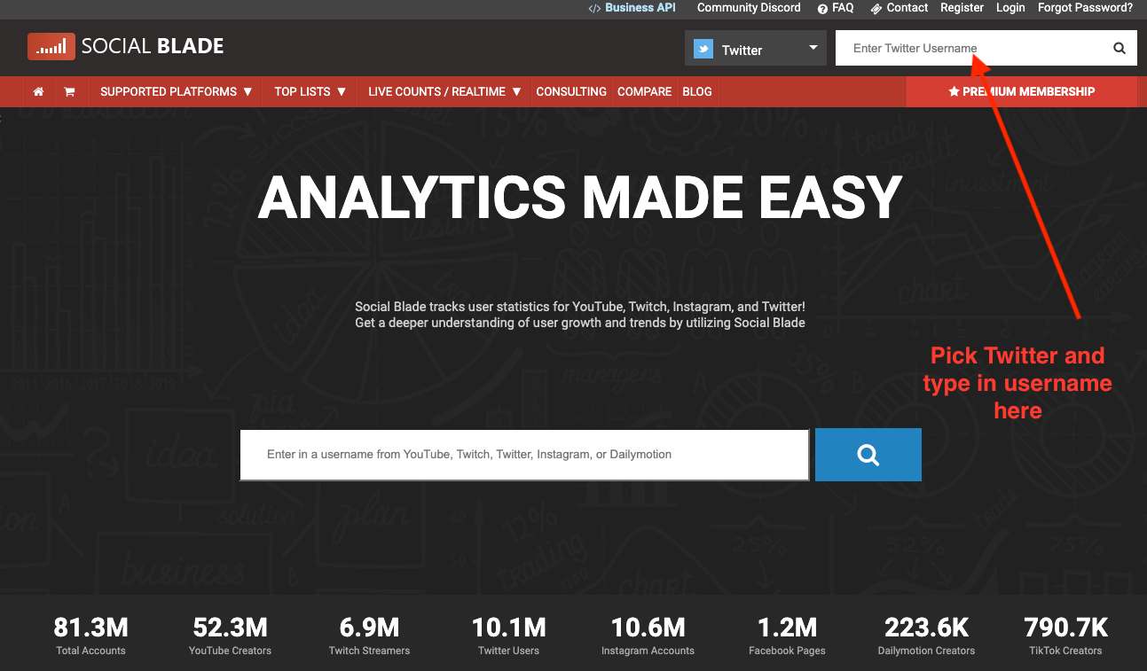Click the Login link

[x=1010, y=7]
